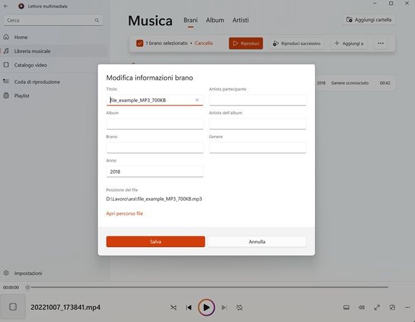This screenshot has height=322, width=415.
Task: Switch to the Artisti tab
Action: click(240, 21)
